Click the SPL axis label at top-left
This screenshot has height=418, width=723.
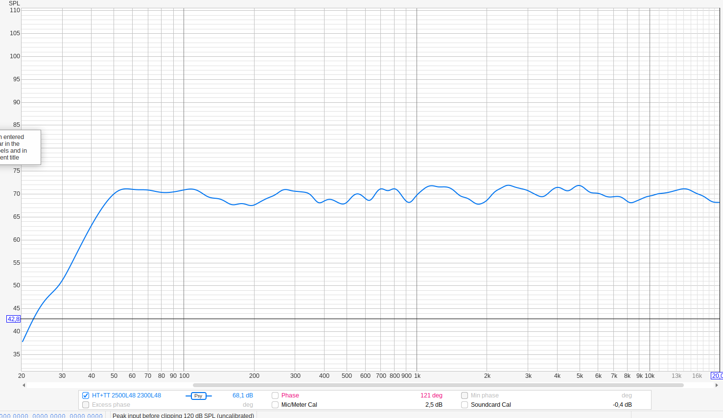coord(14,3)
